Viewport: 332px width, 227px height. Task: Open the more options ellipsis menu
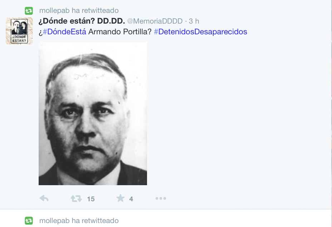point(161,198)
